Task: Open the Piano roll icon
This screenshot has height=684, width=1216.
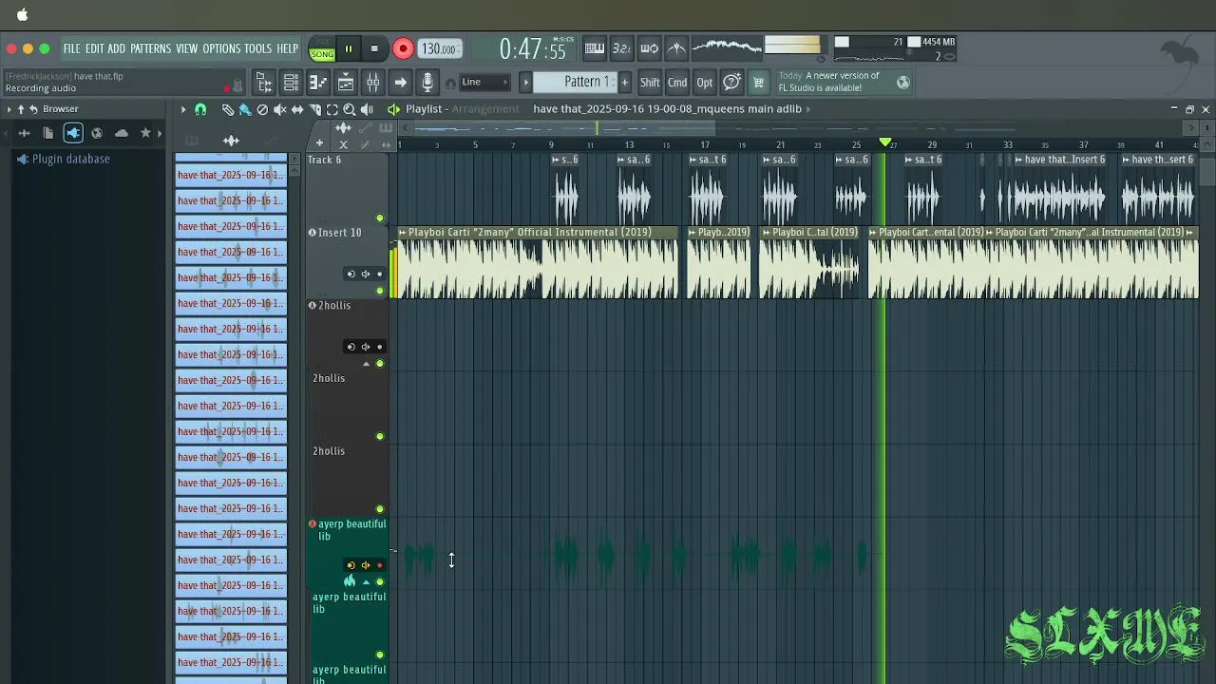Action: [x=318, y=83]
